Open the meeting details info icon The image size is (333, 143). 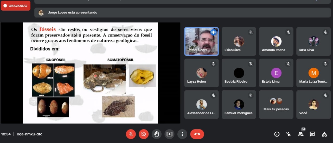(277, 134)
